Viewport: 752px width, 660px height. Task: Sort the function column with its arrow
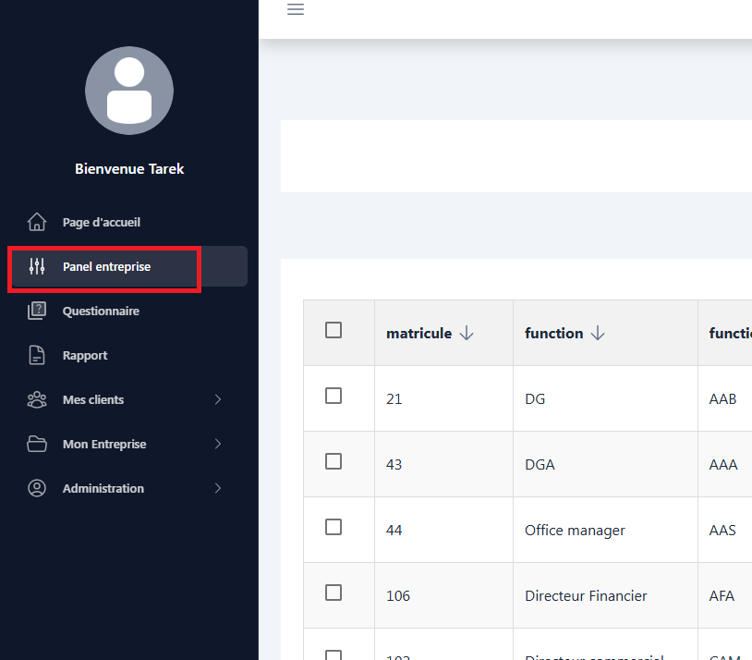click(598, 334)
